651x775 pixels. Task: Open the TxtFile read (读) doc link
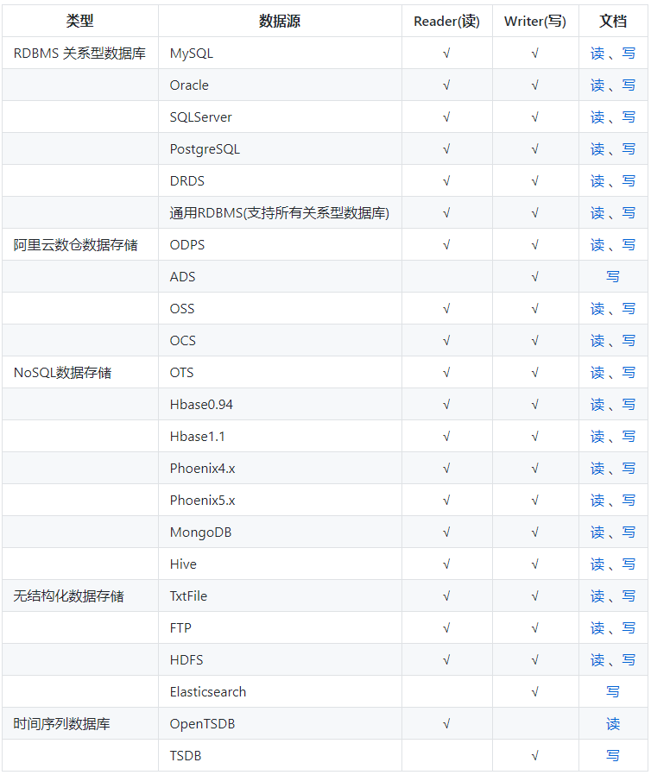point(597,596)
